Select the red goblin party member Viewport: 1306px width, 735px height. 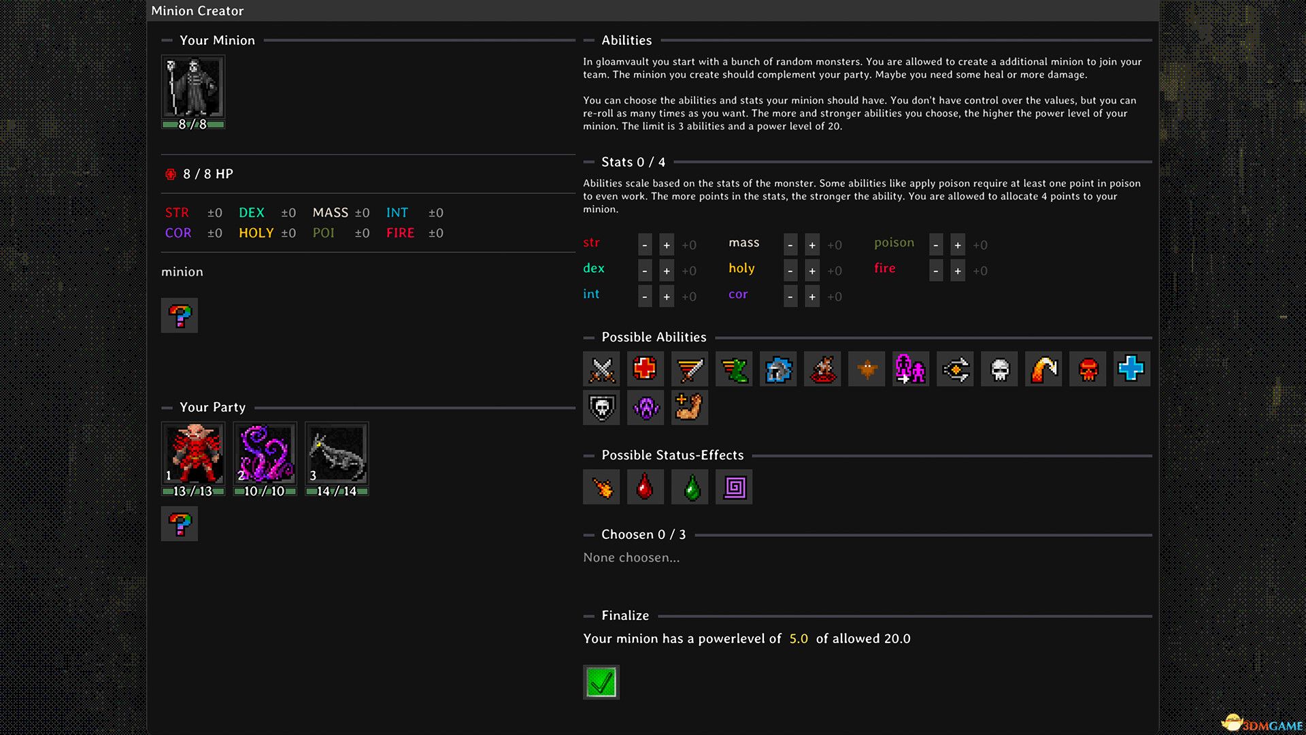pyautogui.click(x=193, y=453)
